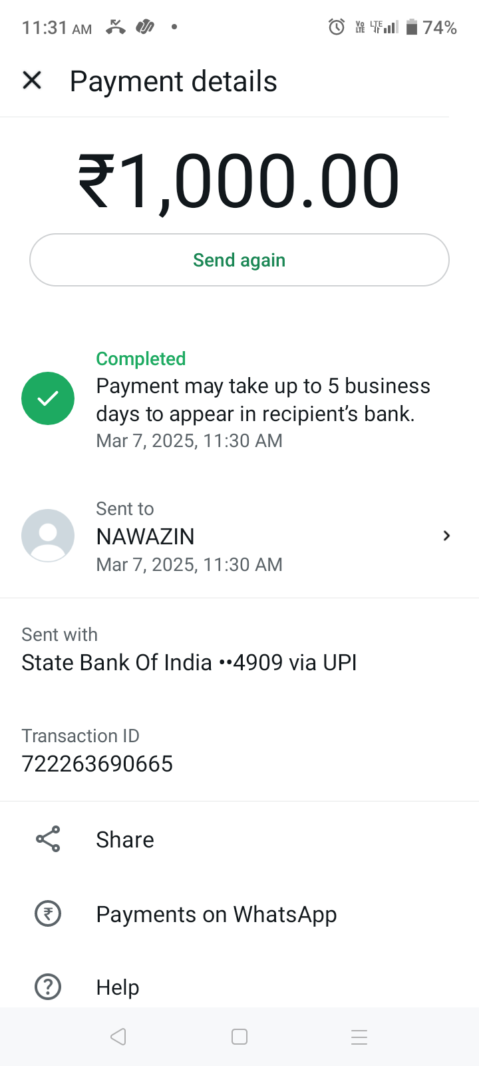Tap the recipient name NAWAZIN

coord(146,536)
